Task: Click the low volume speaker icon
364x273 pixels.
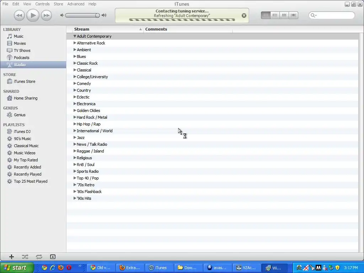Action: click(x=62, y=15)
